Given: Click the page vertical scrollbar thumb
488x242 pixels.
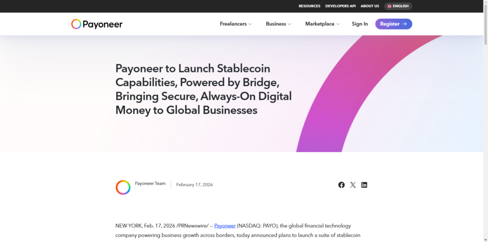Looking at the screenshot, I should tap(486, 25).
